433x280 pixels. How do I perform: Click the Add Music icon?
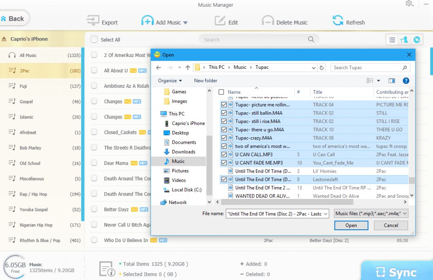(x=148, y=21)
